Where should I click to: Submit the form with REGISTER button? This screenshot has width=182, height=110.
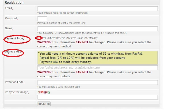[44, 104]
